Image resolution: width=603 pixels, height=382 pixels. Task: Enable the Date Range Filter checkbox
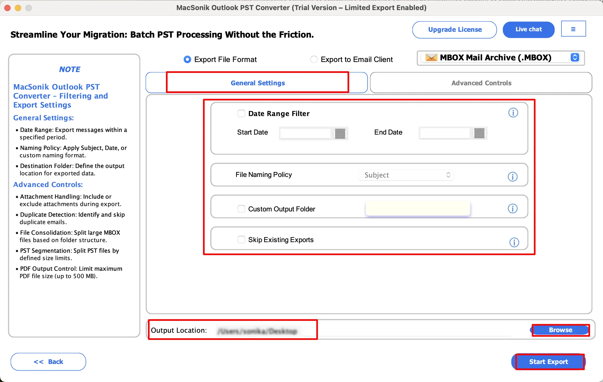tap(241, 113)
